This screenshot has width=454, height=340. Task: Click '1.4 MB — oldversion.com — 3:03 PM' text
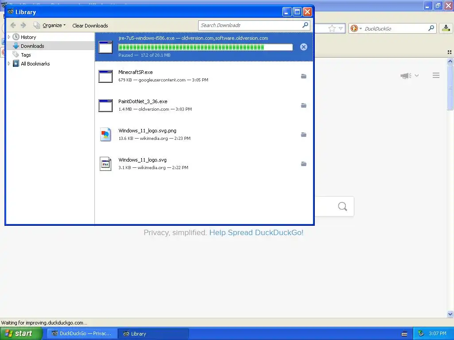coord(155,109)
